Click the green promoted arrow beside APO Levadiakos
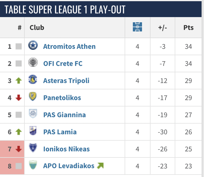Image resolution: width=204 pixels, height=177 pixels. pyautogui.click(x=100, y=166)
